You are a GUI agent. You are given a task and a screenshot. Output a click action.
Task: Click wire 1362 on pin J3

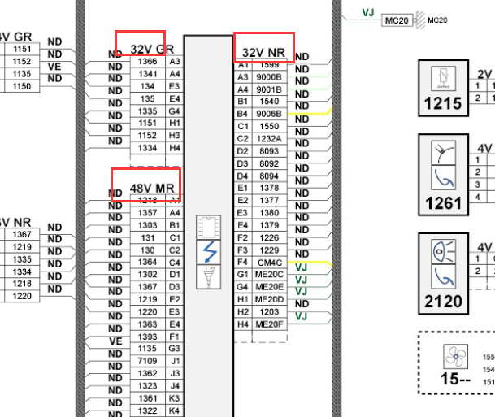tap(148, 373)
